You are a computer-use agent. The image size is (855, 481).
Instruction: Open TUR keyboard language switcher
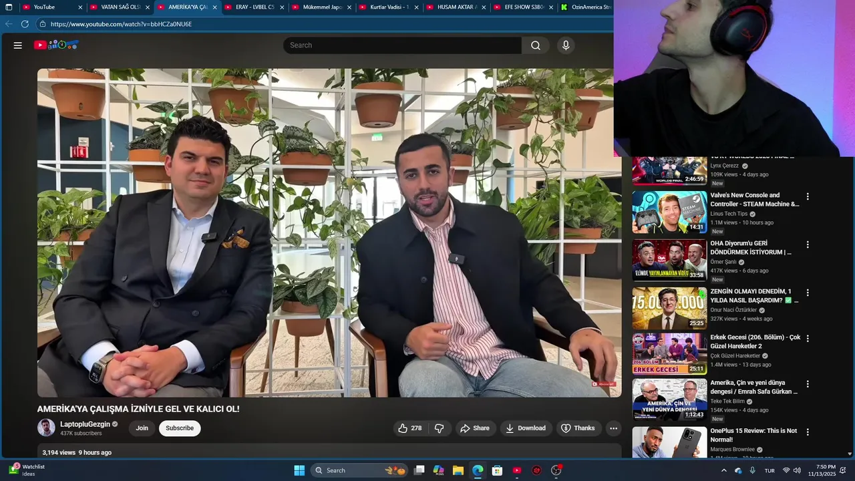[769, 471]
